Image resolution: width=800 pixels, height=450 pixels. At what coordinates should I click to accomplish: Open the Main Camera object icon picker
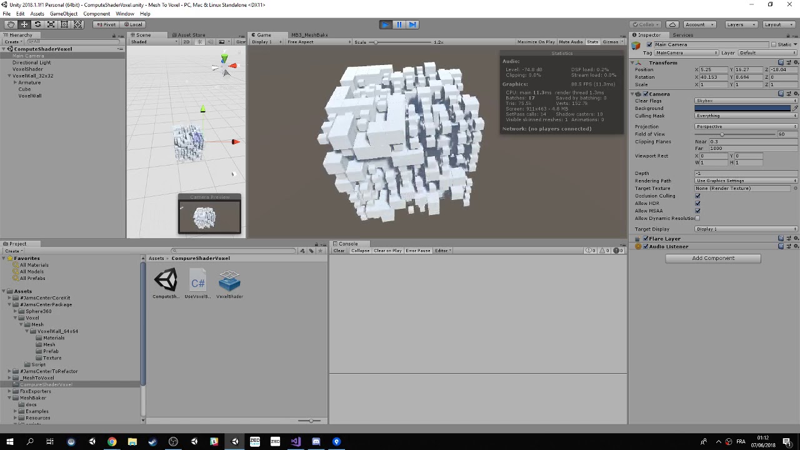coord(636,46)
